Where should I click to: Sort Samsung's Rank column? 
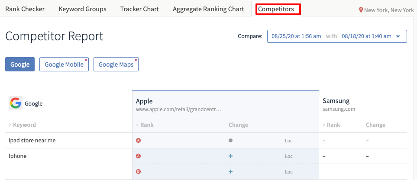[331, 125]
